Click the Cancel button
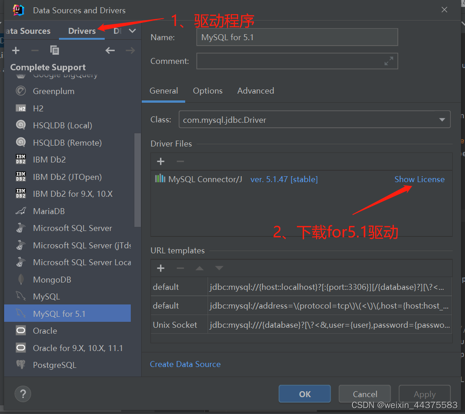465x414 pixels. pyautogui.click(x=365, y=394)
